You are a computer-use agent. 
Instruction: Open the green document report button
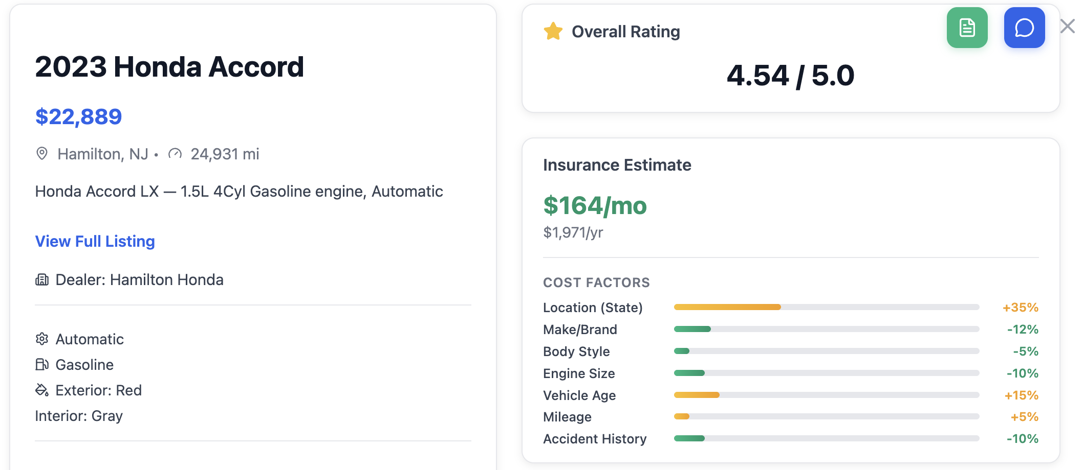tap(967, 28)
